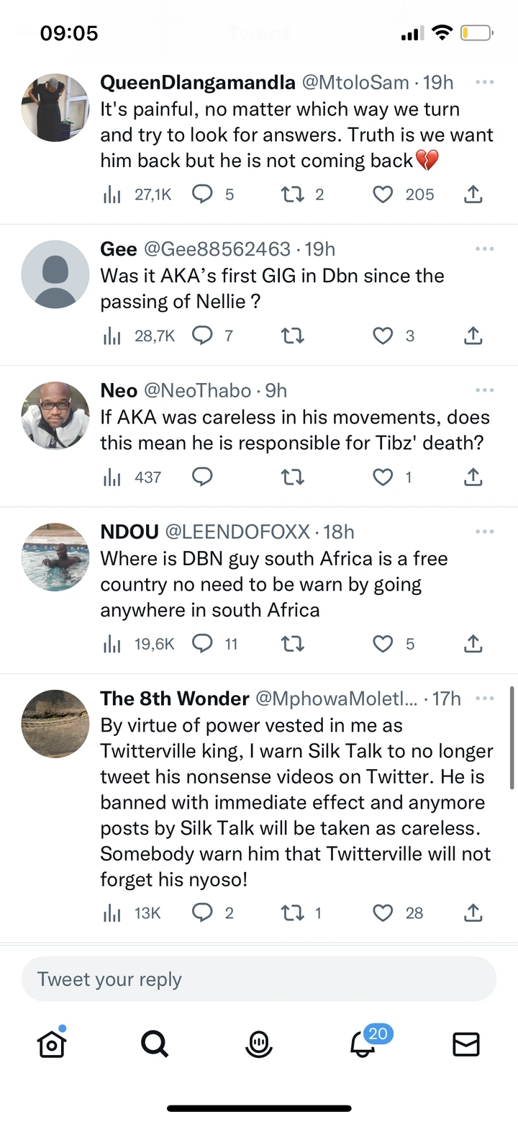Retweet The 8th Wonder's tweet

click(x=292, y=913)
